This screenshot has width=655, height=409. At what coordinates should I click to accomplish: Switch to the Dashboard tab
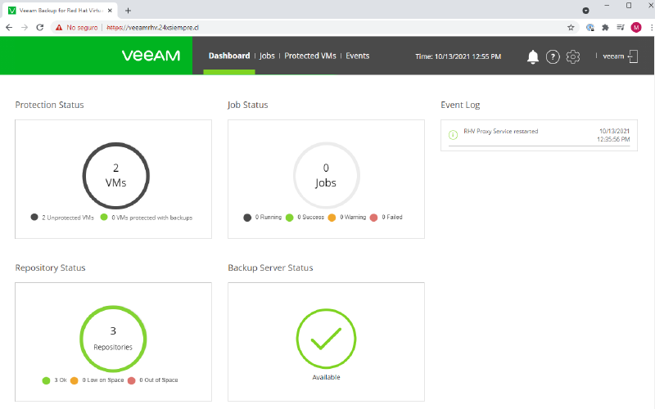tap(229, 56)
